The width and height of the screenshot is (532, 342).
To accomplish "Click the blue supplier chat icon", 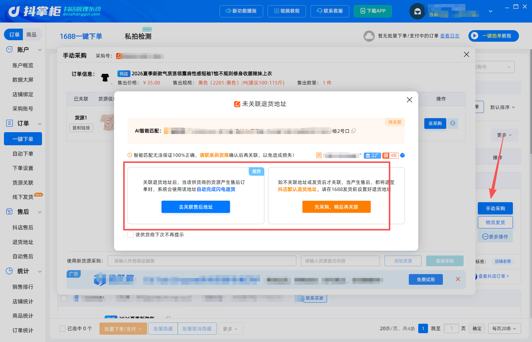I will (x=402, y=155).
